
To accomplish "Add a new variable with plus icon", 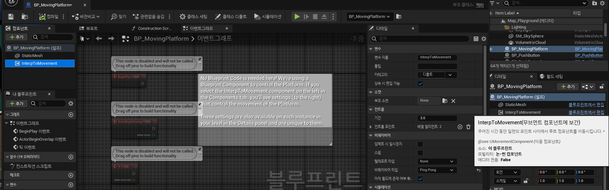I will point(71,185).
